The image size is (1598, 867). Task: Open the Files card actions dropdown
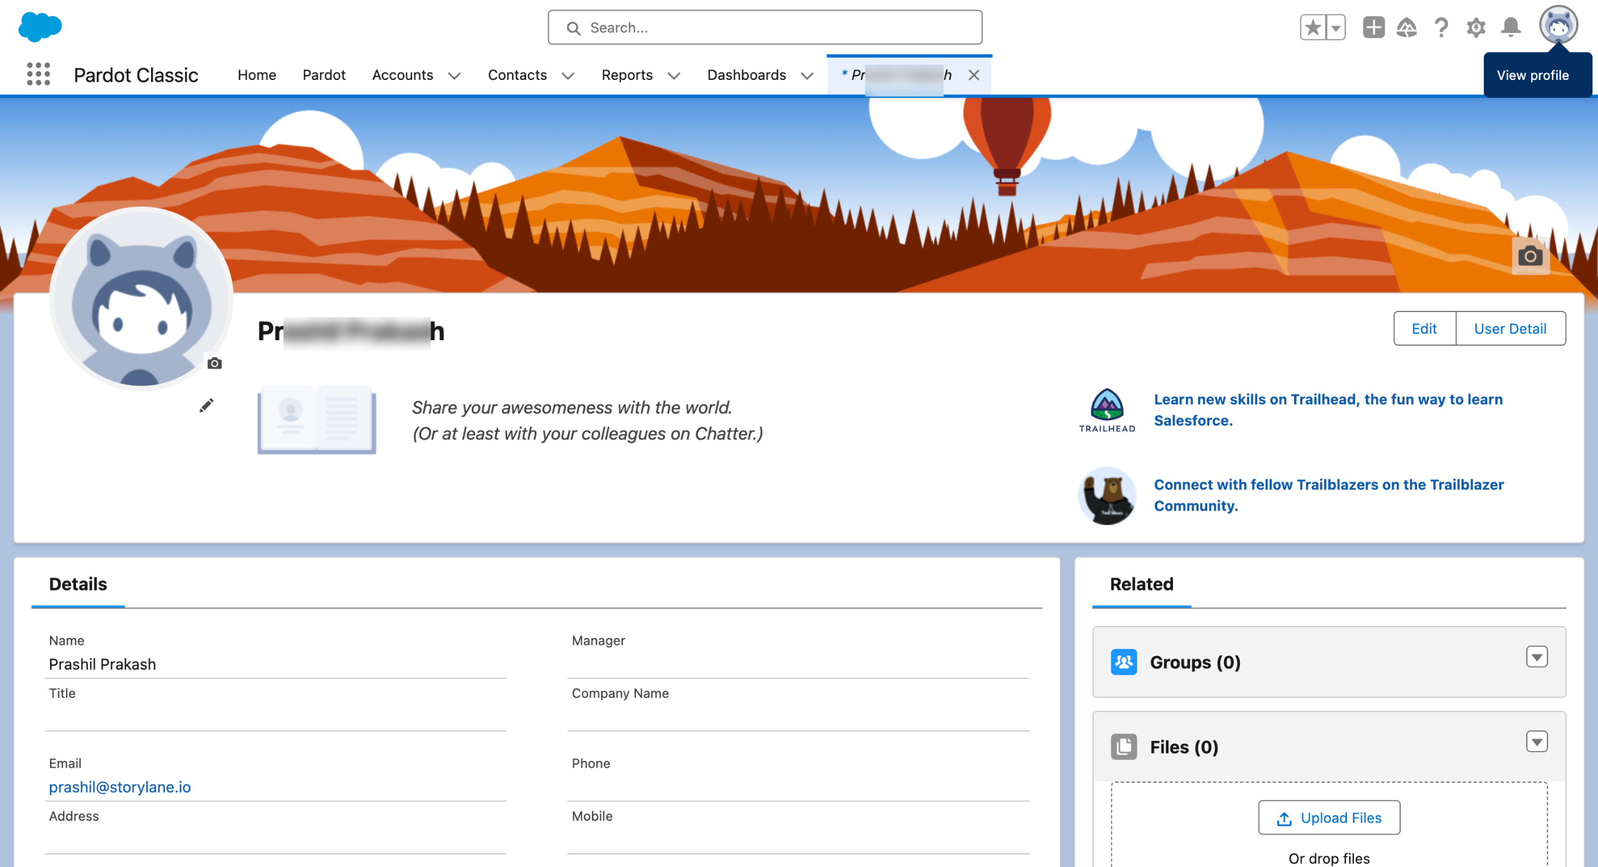(x=1537, y=742)
